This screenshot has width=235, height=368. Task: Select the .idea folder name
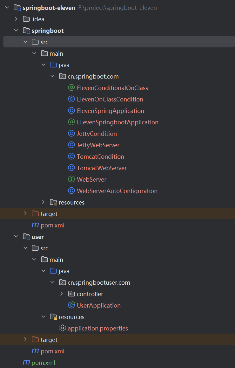38,19
